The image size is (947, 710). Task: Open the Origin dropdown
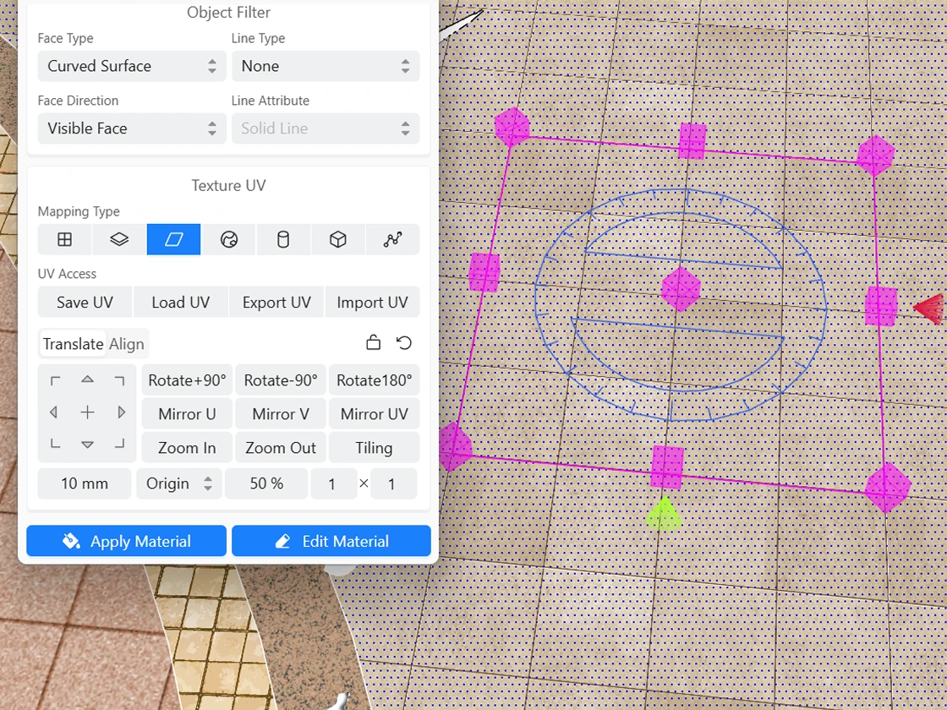click(x=178, y=483)
